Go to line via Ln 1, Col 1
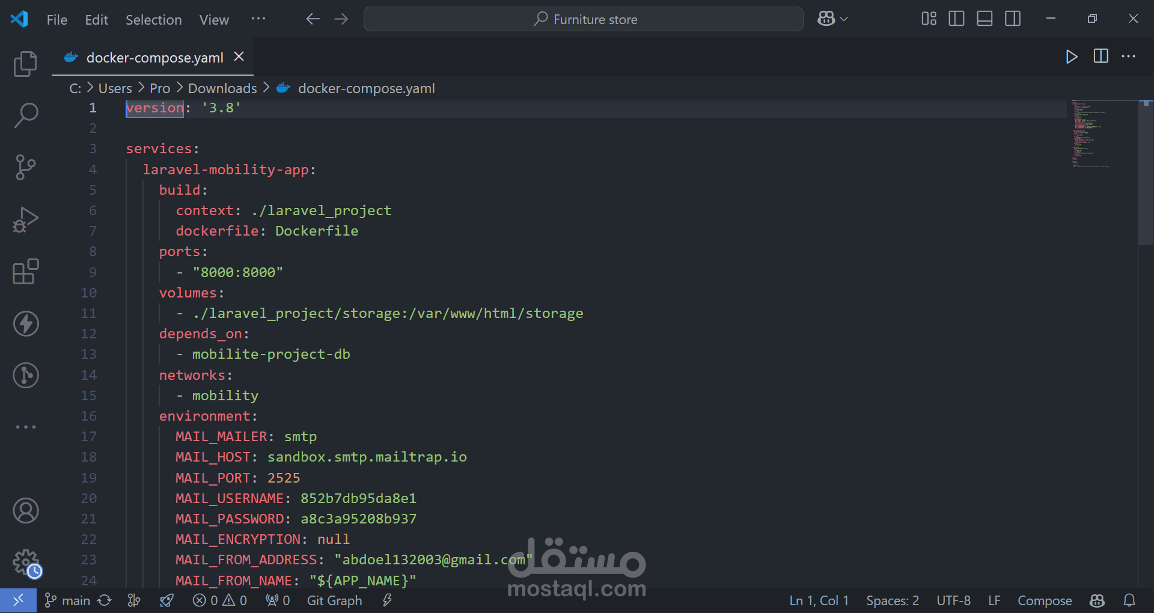This screenshot has height=613, width=1154. 819,600
